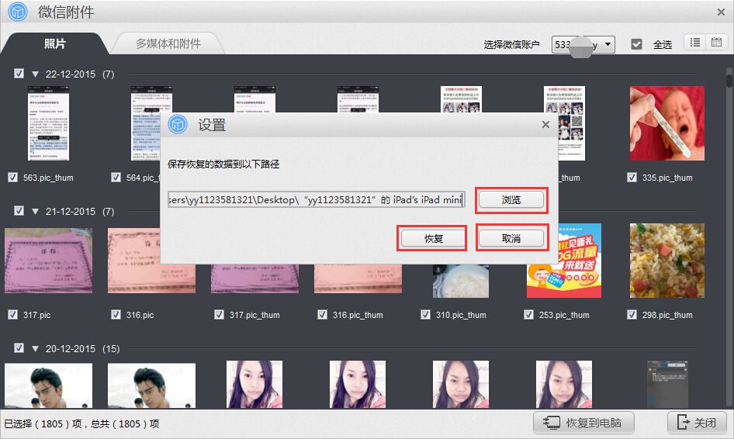
Task: Switch to calendar view icon
Action: [716, 43]
